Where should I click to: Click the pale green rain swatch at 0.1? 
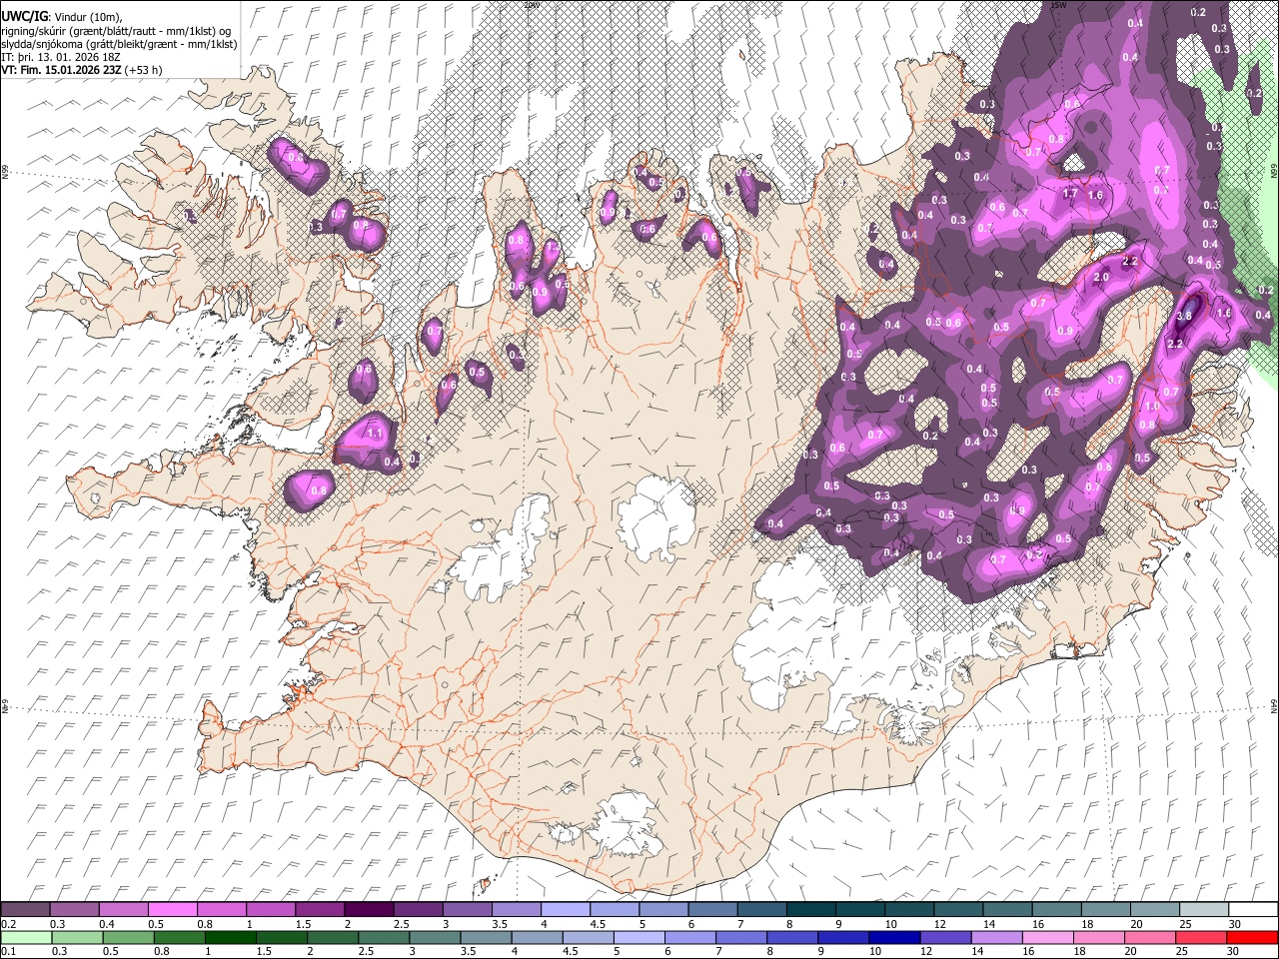coord(26,938)
